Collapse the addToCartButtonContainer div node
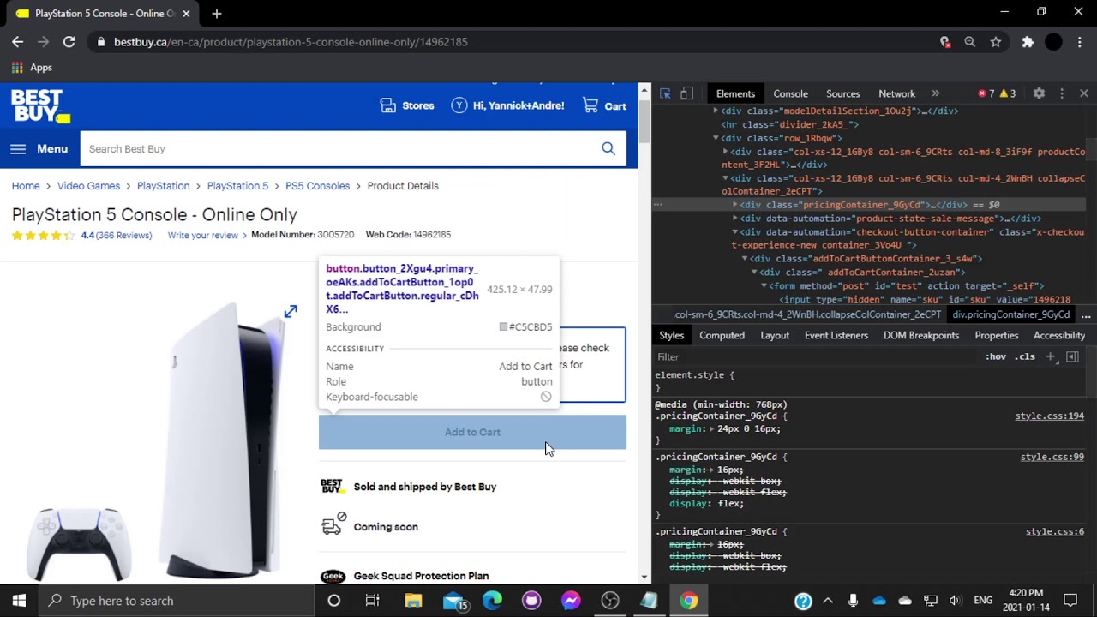Image resolution: width=1097 pixels, height=617 pixels. [744, 258]
